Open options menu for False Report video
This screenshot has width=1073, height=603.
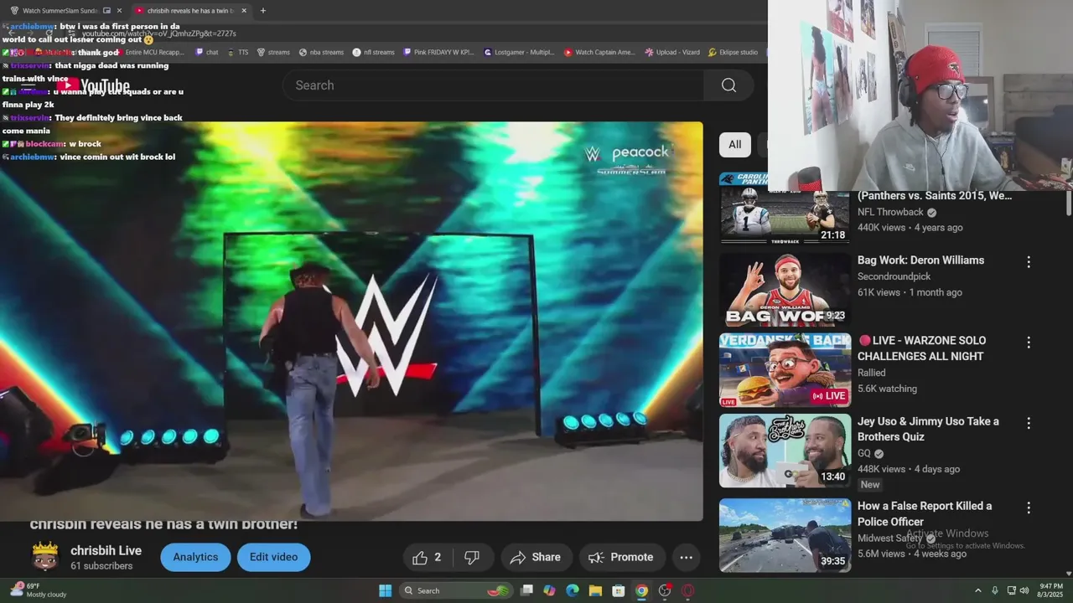point(1029,508)
